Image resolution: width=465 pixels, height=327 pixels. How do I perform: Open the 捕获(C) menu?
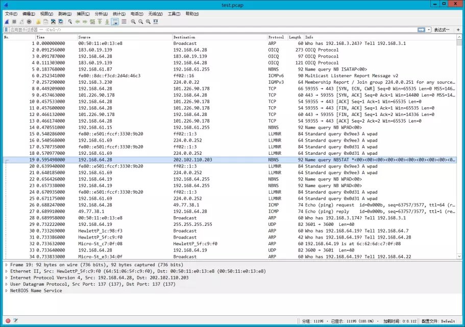point(83,14)
